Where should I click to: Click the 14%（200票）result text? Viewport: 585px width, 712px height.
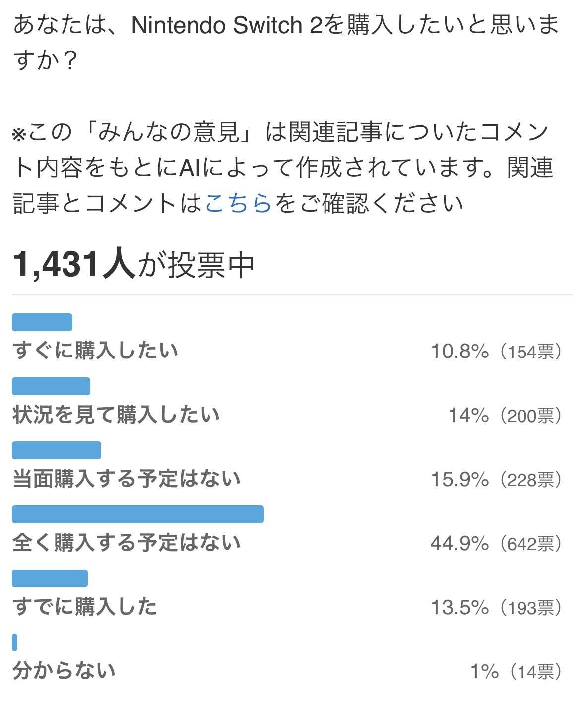coord(506,415)
